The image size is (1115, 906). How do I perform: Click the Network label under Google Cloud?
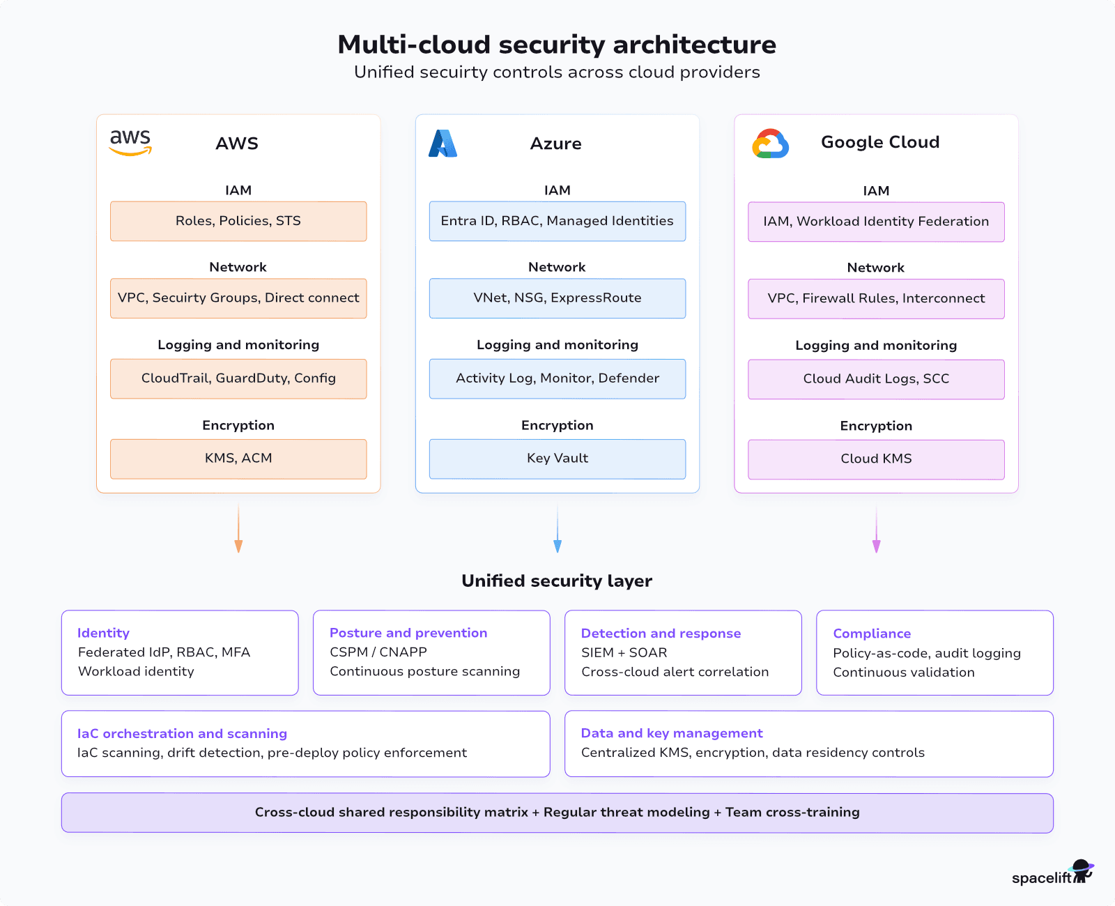[876, 268]
